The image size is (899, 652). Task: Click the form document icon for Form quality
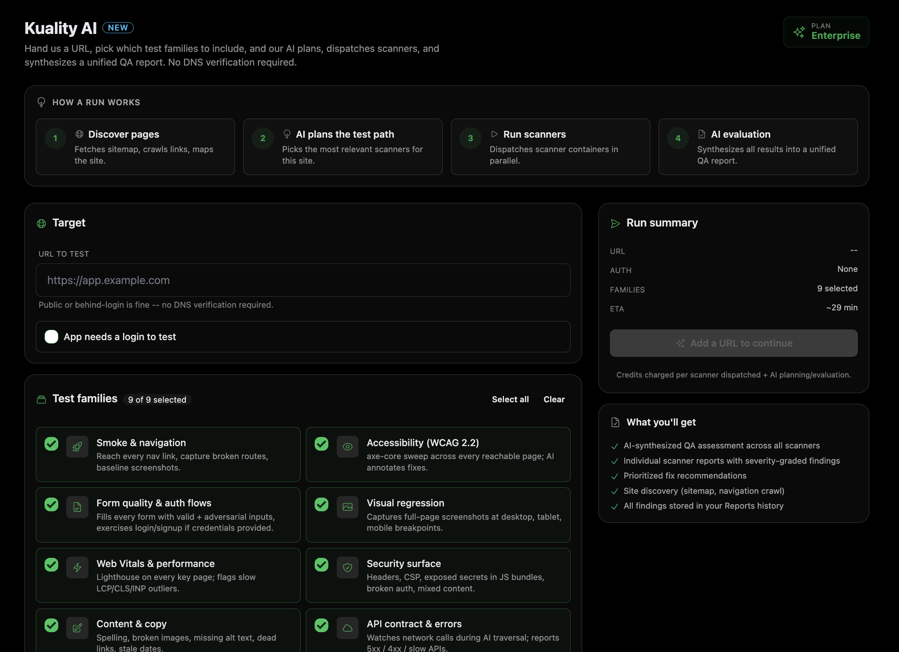pos(77,507)
